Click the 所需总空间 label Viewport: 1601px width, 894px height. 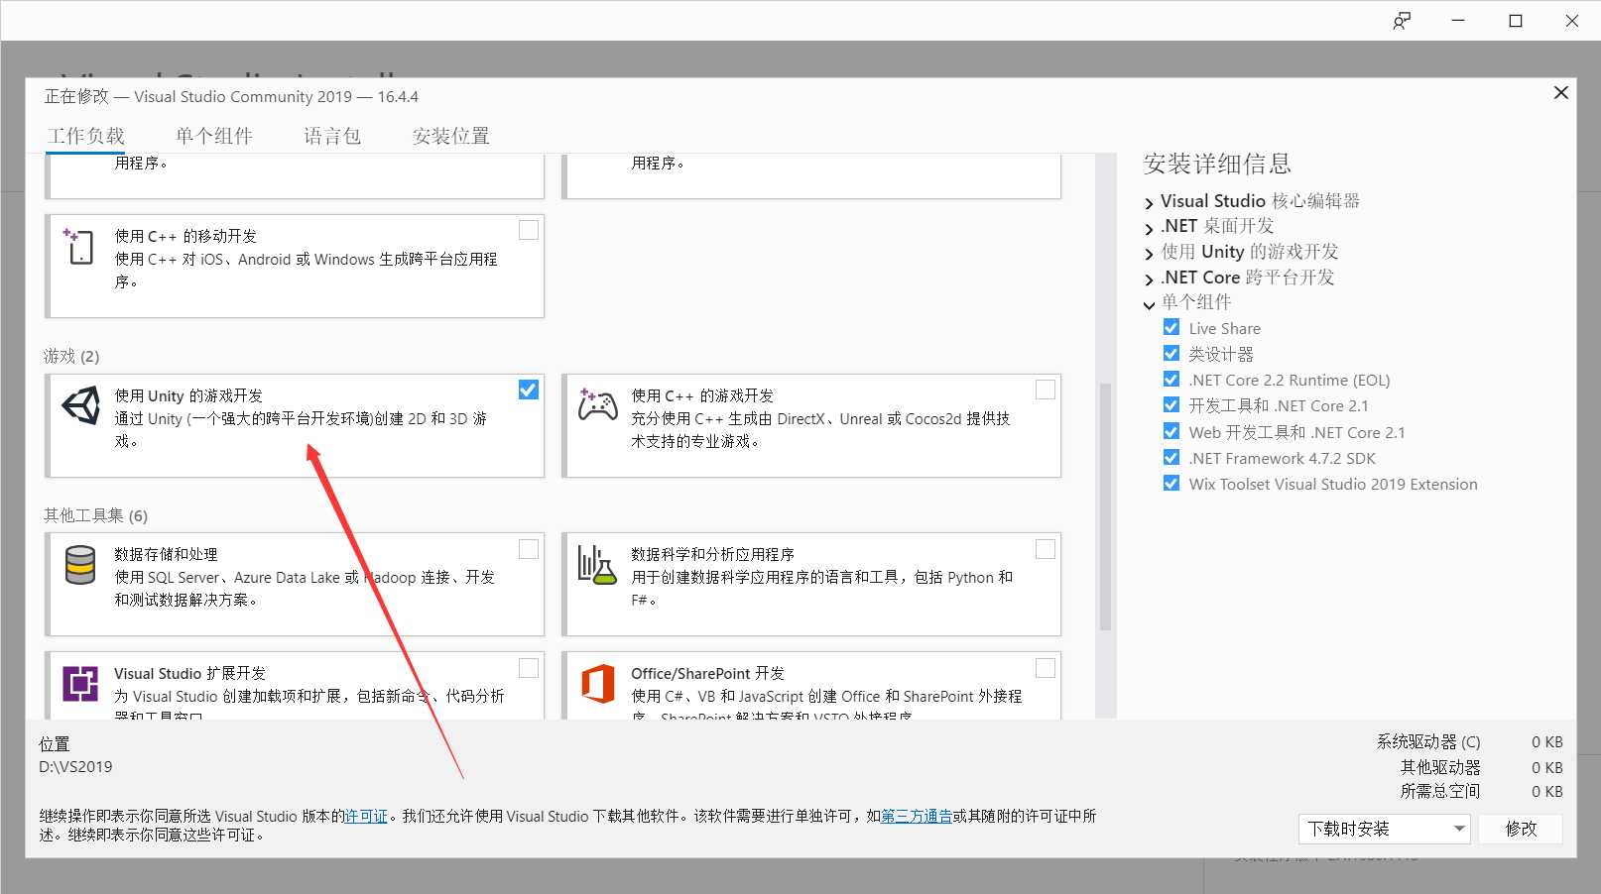1440,791
